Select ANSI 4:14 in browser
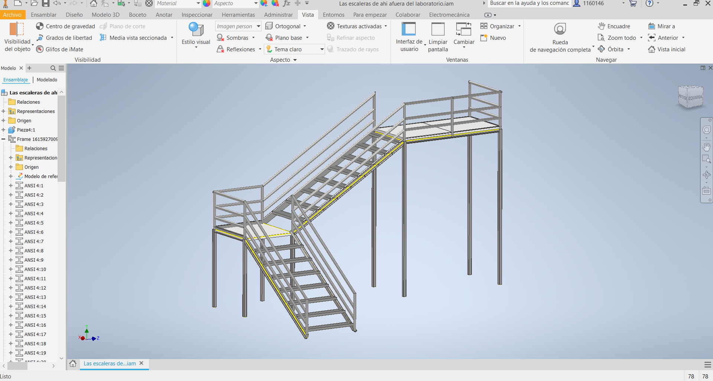Image resolution: width=713 pixels, height=381 pixels. (x=35, y=307)
